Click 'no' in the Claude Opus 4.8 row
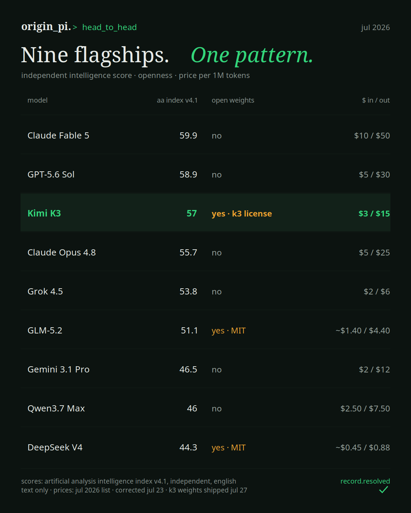 [217, 253]
